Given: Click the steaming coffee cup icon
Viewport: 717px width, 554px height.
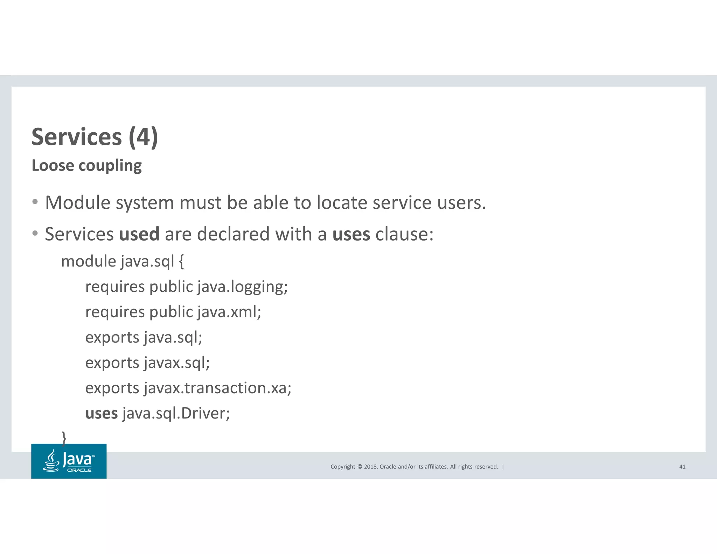Looking at the screenshot, I should click(51, 461).
